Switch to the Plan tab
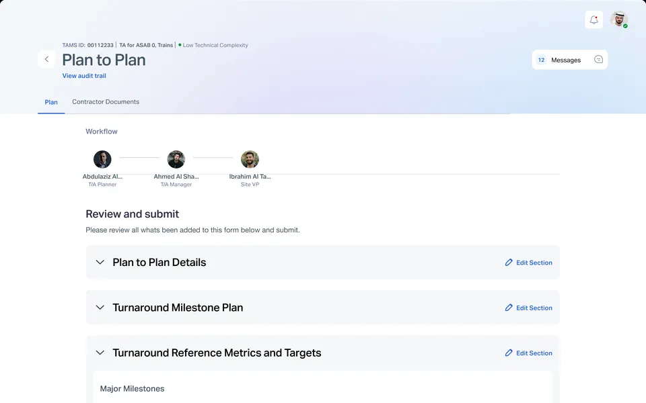This screenshot has width=646, height=403. (x=51, y=102)
